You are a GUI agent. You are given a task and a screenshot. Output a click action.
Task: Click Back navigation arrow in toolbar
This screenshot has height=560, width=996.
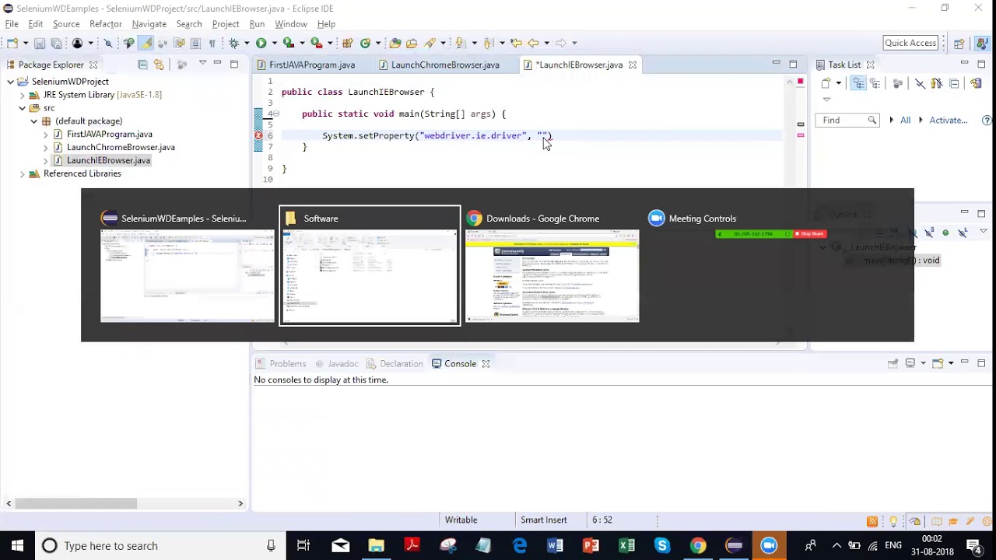point(533,43)
